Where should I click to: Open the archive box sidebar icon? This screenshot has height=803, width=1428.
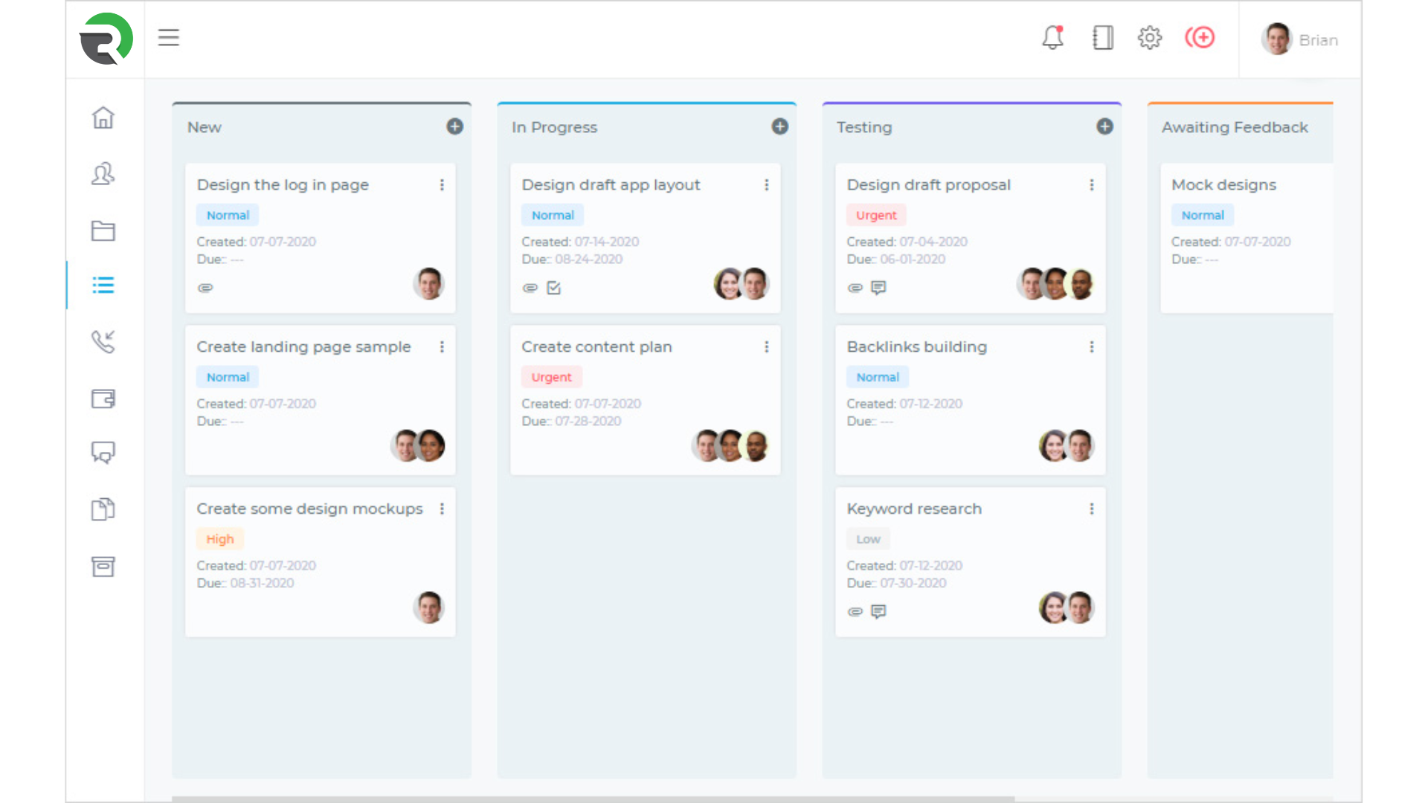[103, 567]
